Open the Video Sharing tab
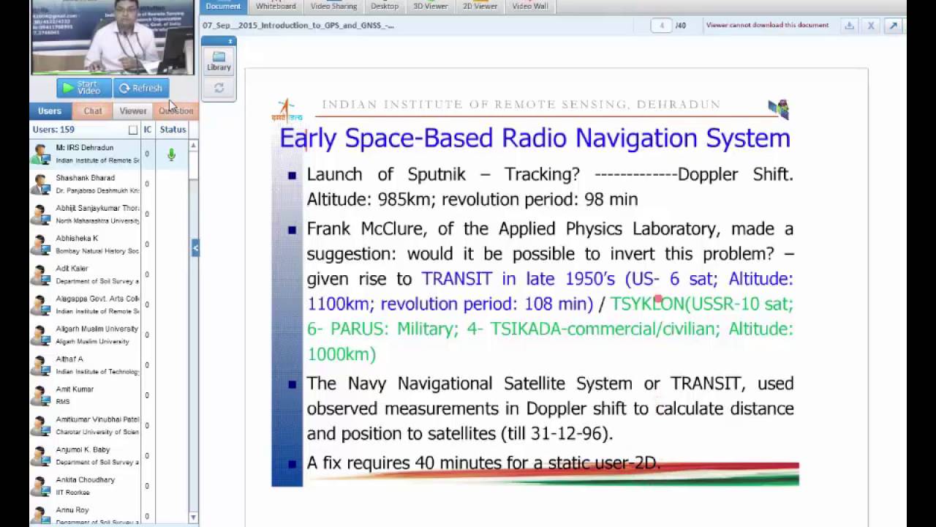Viewport: 936px width, 527px height. 333,6
